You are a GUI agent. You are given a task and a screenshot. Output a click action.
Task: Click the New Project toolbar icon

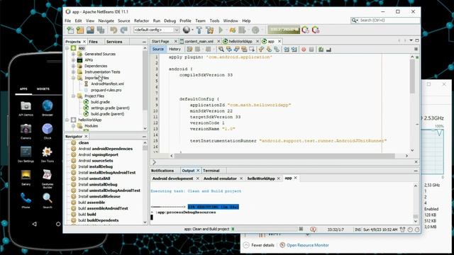[80, 30]
